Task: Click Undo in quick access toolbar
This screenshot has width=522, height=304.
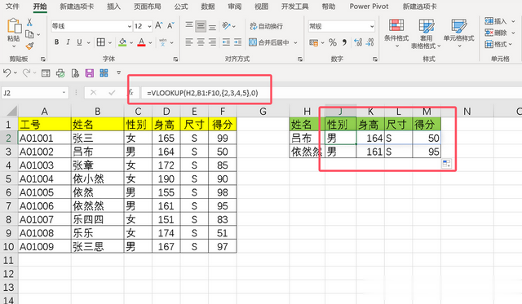Action: (7, 73)
